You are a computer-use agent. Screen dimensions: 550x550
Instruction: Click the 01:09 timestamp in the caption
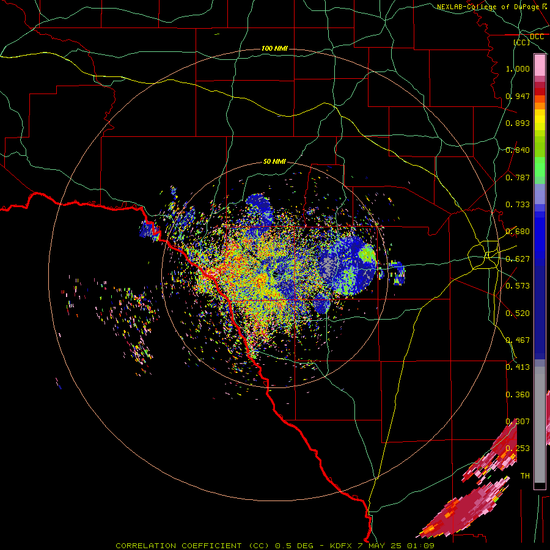[x=420, y=546]
